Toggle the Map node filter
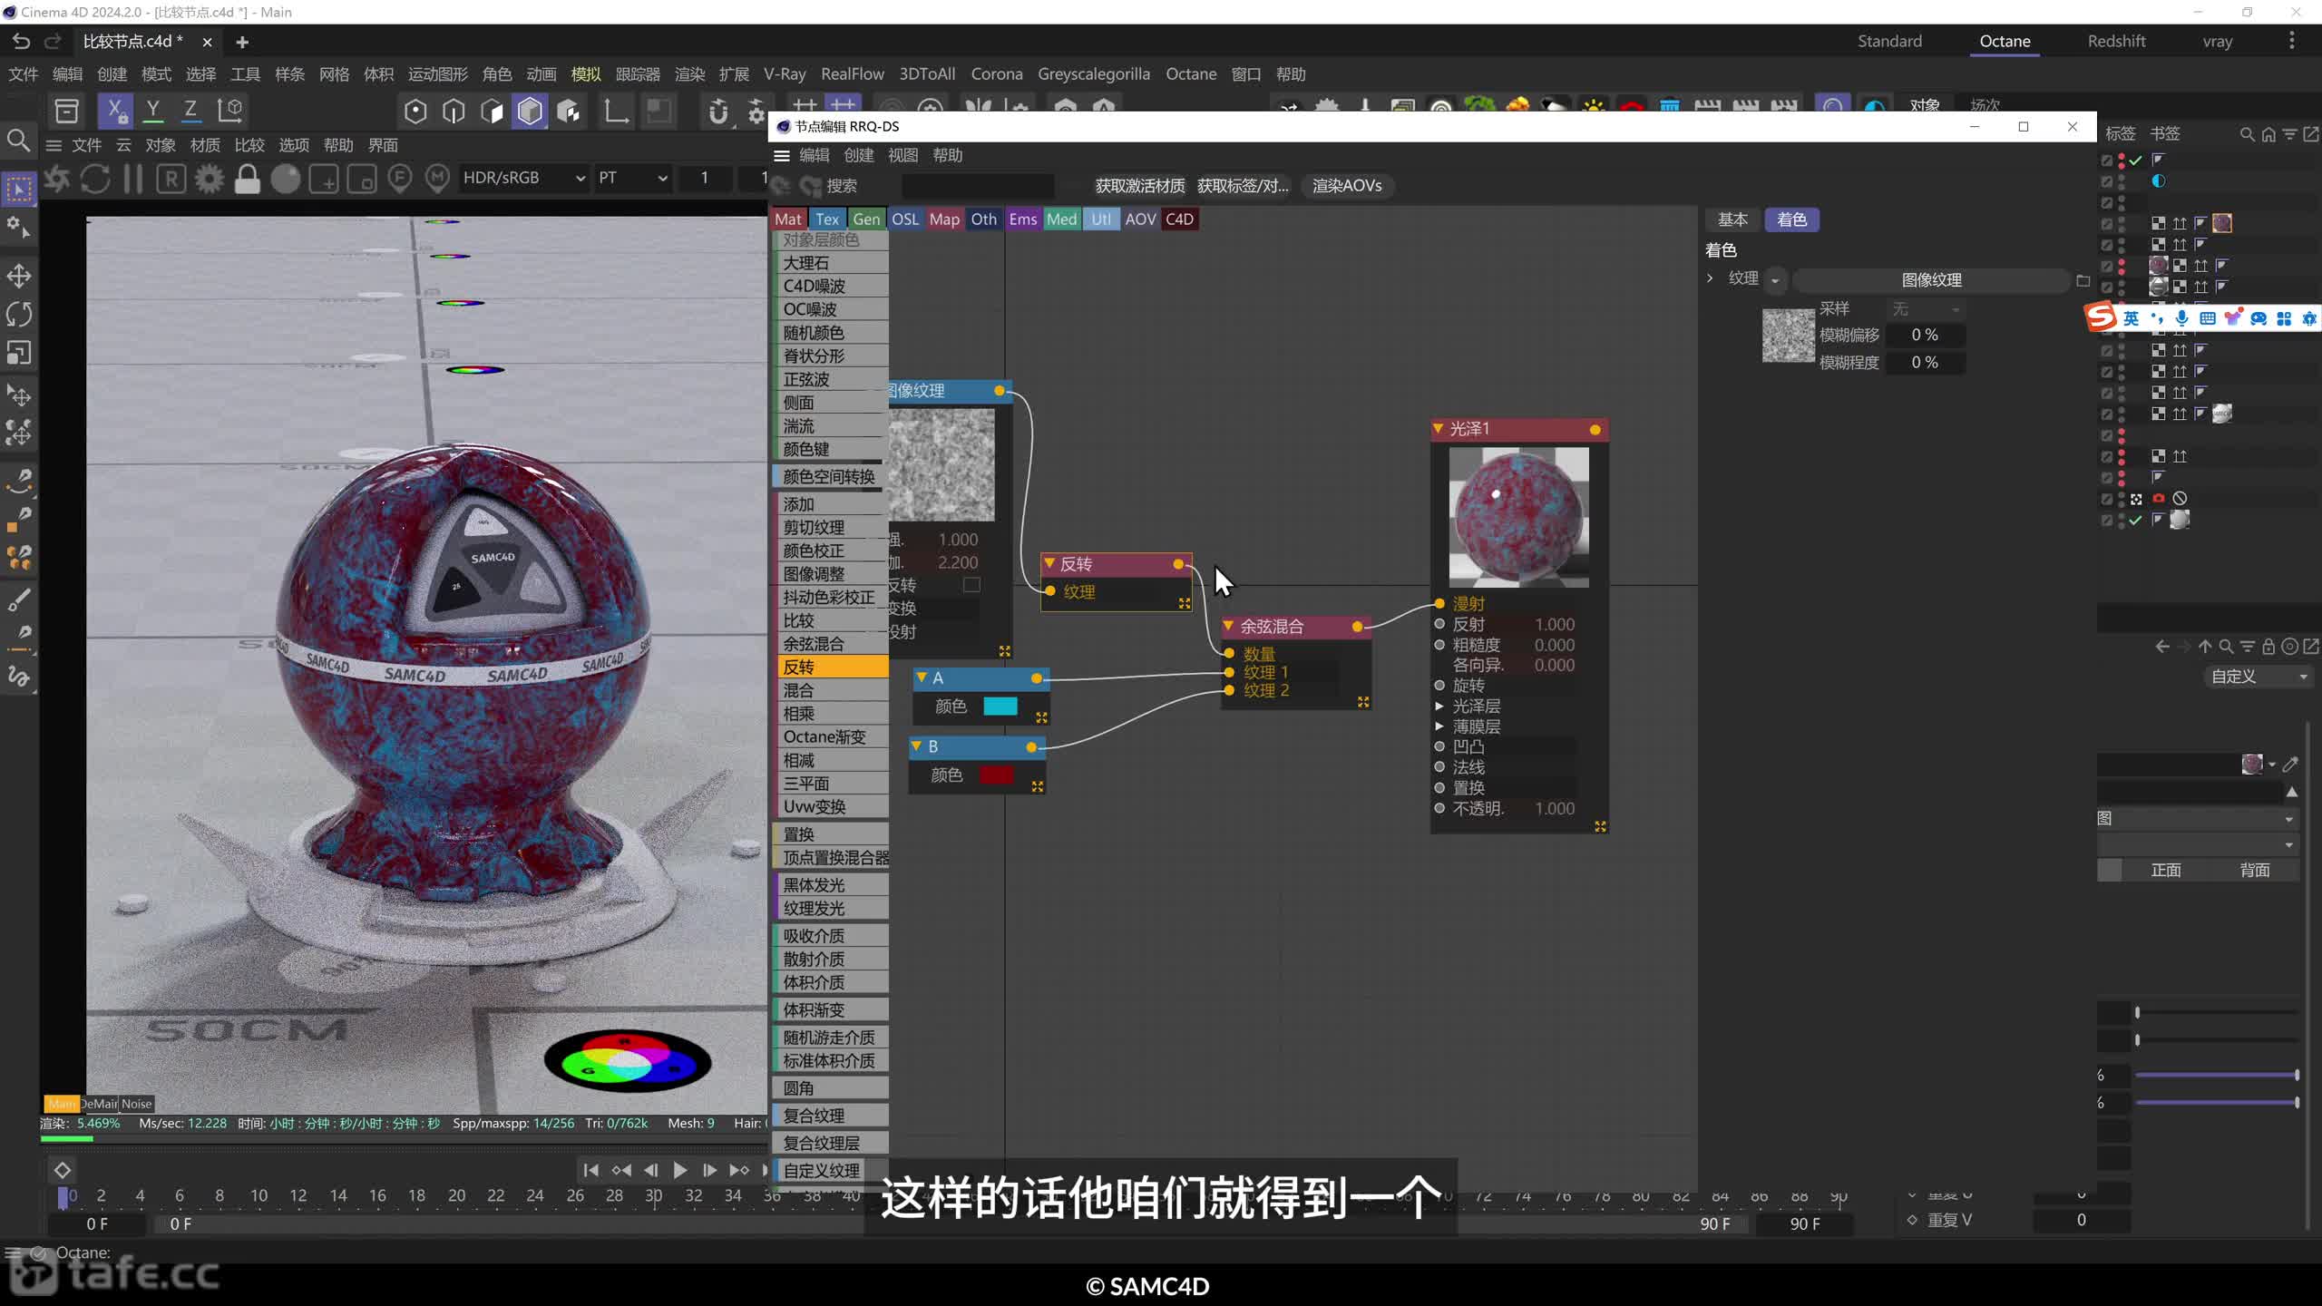This screenshot has height=1306, width=2322. pyautogui.click(x=944, y=219)
